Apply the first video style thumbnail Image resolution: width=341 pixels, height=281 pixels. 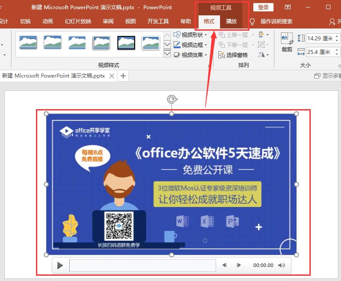(x=28, y=43)
